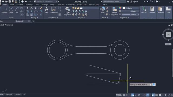The height and width of the screenshot is (97, 173).
Task: Activate the Scale tool
Action: click(32, 15)
